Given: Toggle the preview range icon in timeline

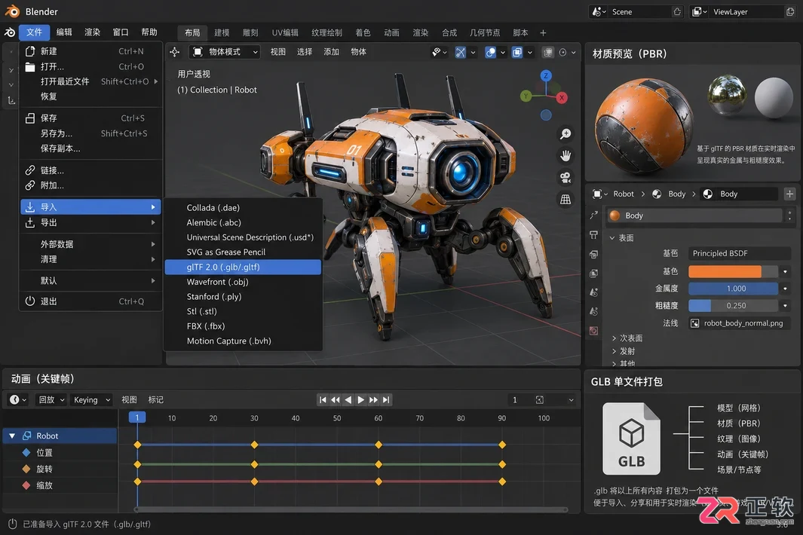Looking at the screenshot, I should pyautogui.click(x=539, y=400).
